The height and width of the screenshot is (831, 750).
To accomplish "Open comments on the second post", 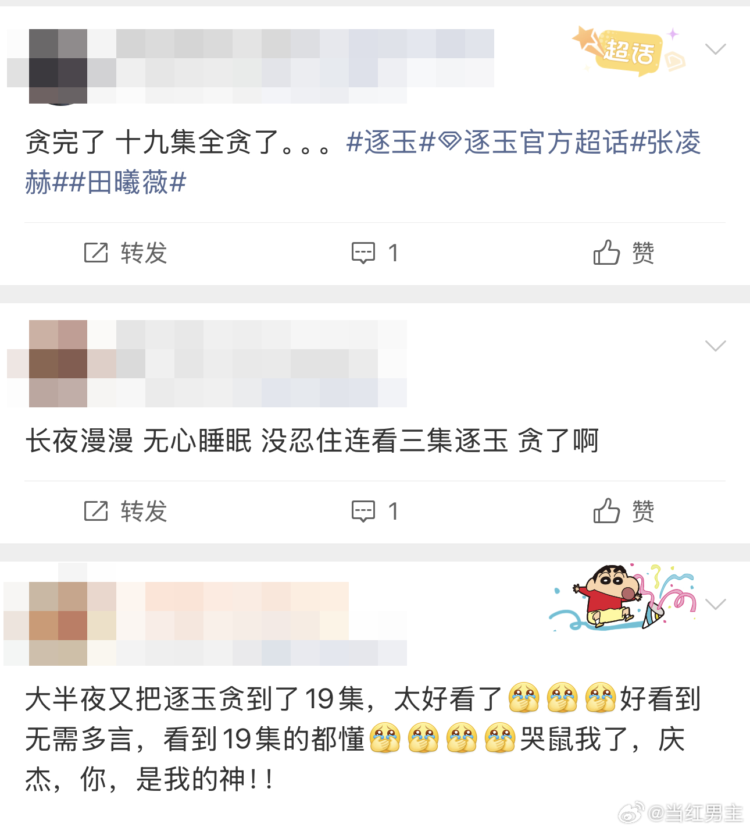I will (x=375, y=512).
